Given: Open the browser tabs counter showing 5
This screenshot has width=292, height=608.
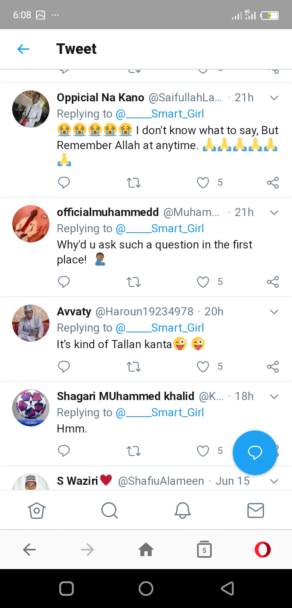Looking at the screenshot, I should tap(204, 550).
